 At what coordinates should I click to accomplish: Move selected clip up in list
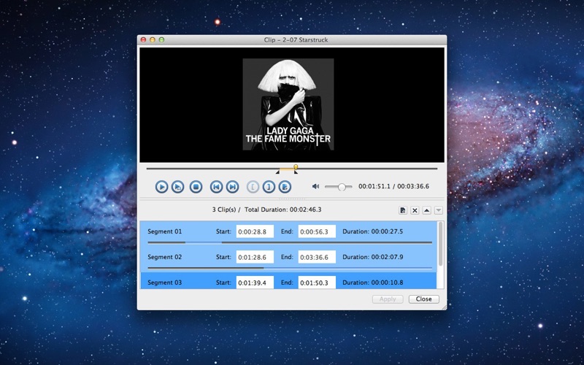coord(426,210)
